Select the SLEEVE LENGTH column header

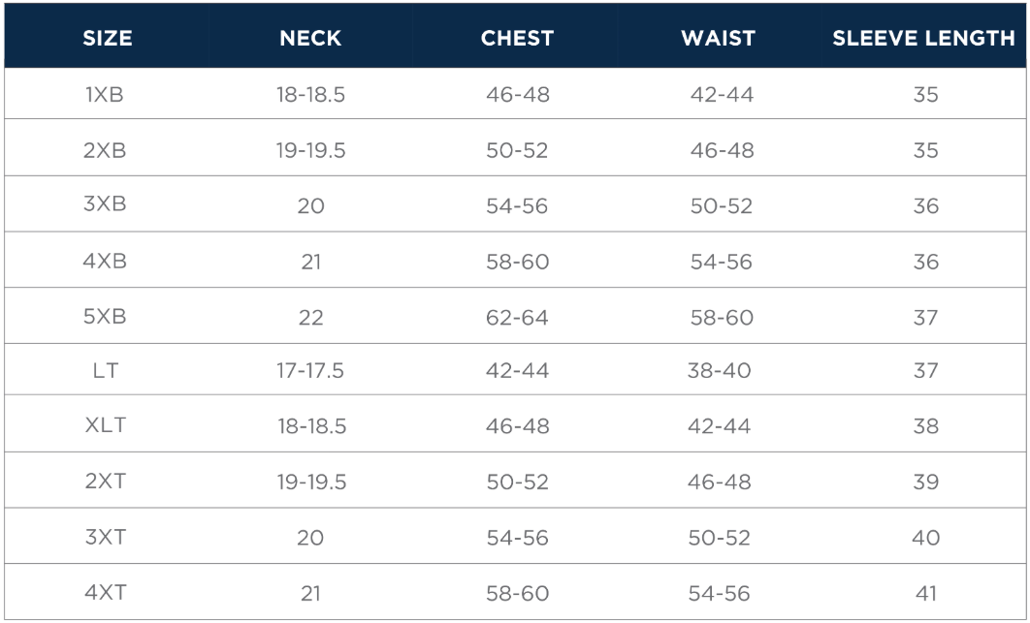click(923, 39)
